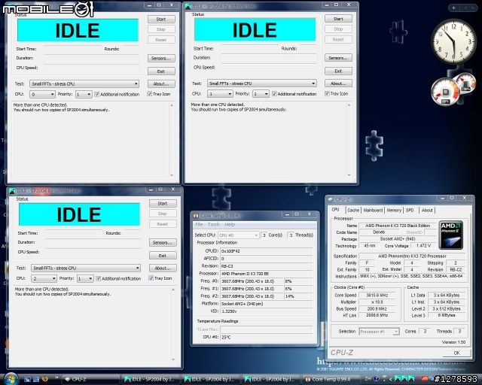Open the Help menu in Core Temp
Screen dimensions: 482x385
pos(230,224)
